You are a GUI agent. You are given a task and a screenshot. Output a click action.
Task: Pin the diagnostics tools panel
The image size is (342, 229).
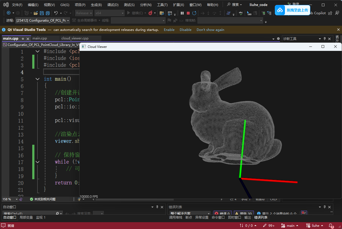[x=325, y=39]
